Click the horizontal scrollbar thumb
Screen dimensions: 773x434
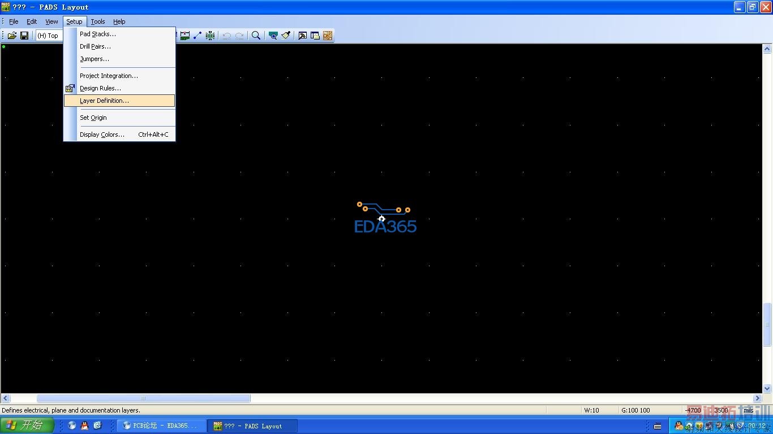click(x=144, y=398)
